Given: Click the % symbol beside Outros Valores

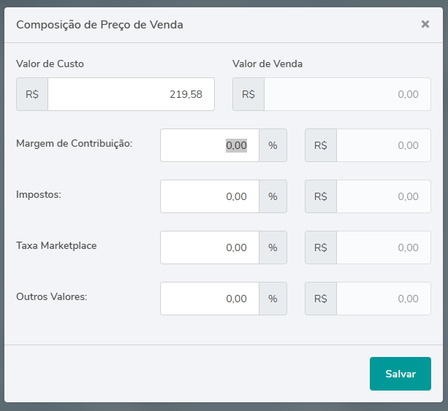Looking at the screenshot, I should click(x=273, y=299).
